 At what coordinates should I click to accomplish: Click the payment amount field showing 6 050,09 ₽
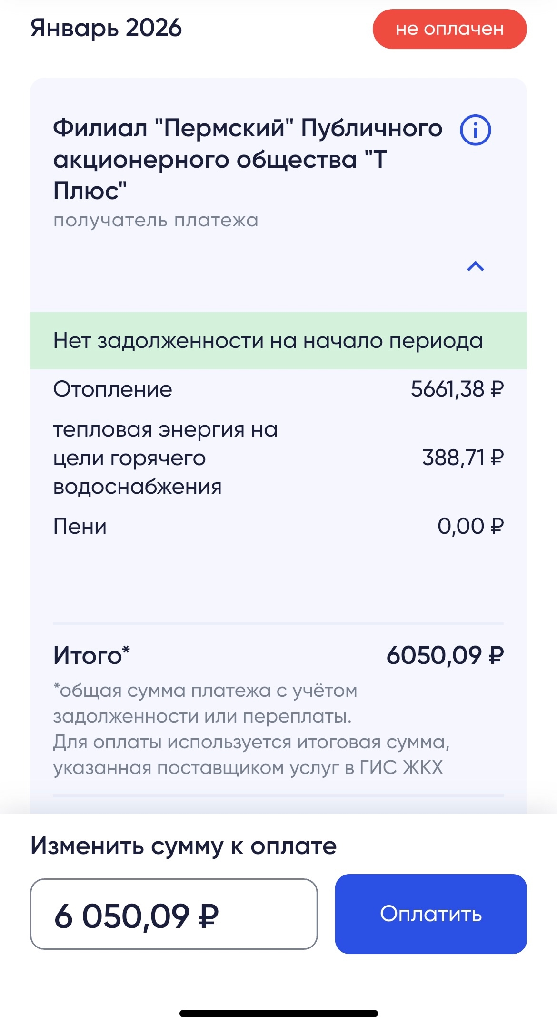(173, 914)
